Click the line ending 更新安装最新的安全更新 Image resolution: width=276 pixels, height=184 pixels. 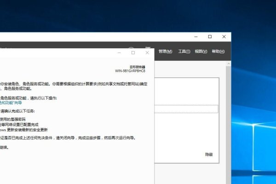tap(24, 130)
